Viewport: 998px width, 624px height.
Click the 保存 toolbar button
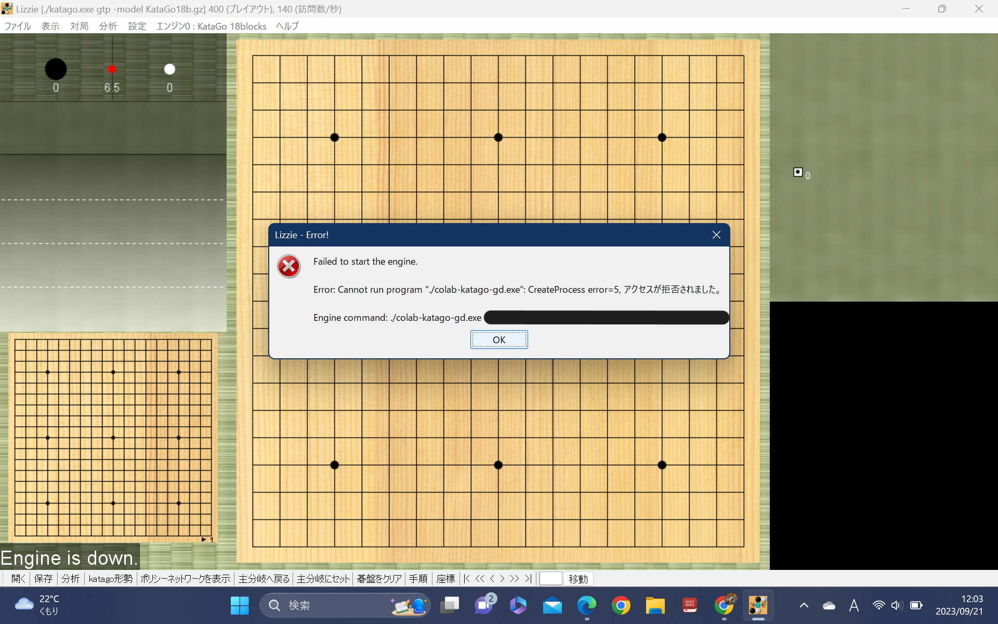[x=44, y=579]
